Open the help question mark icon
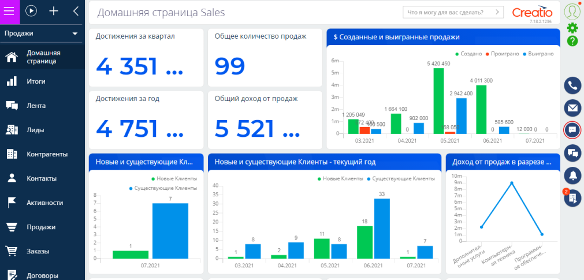 tap(572, 41)
